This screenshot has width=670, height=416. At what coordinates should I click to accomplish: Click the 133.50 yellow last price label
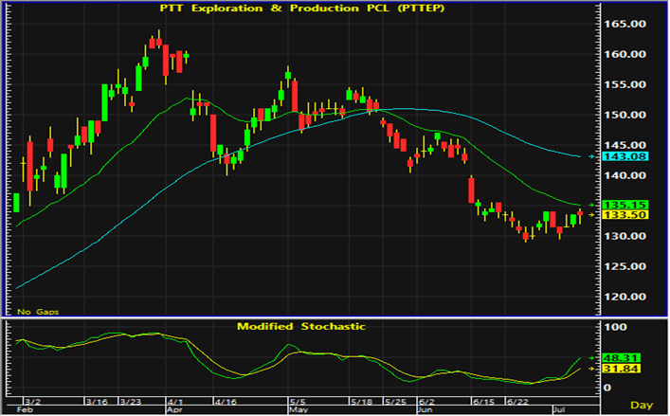pos(625,215)
